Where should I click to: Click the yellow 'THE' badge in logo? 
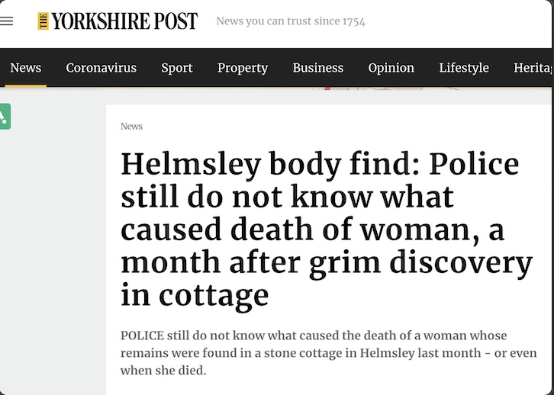43,21
